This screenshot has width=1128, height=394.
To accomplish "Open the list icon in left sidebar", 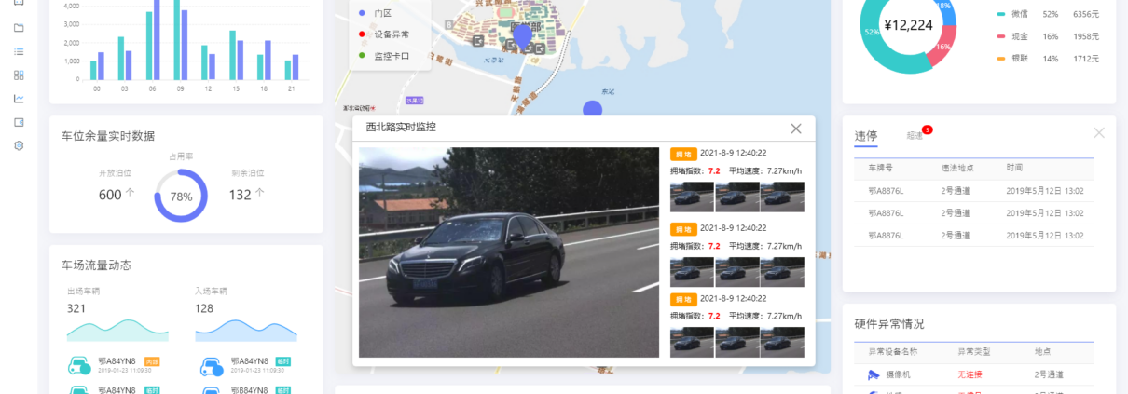I will pyautogui.click(x=19, y=51).
